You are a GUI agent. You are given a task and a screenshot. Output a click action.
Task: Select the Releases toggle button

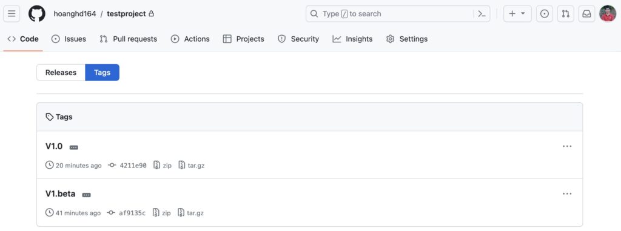[x=61, y=73]
